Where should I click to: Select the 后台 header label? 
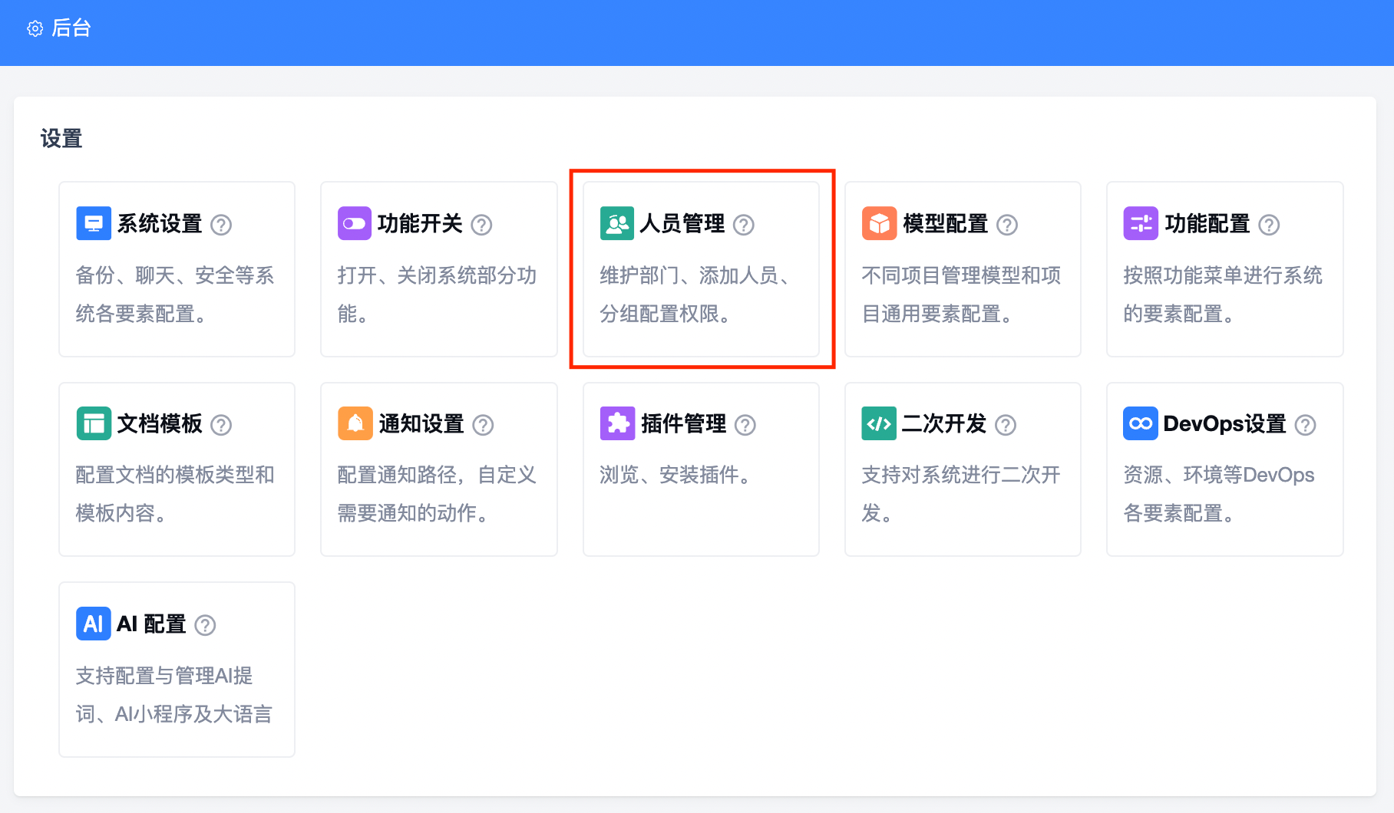coord(71,28)
